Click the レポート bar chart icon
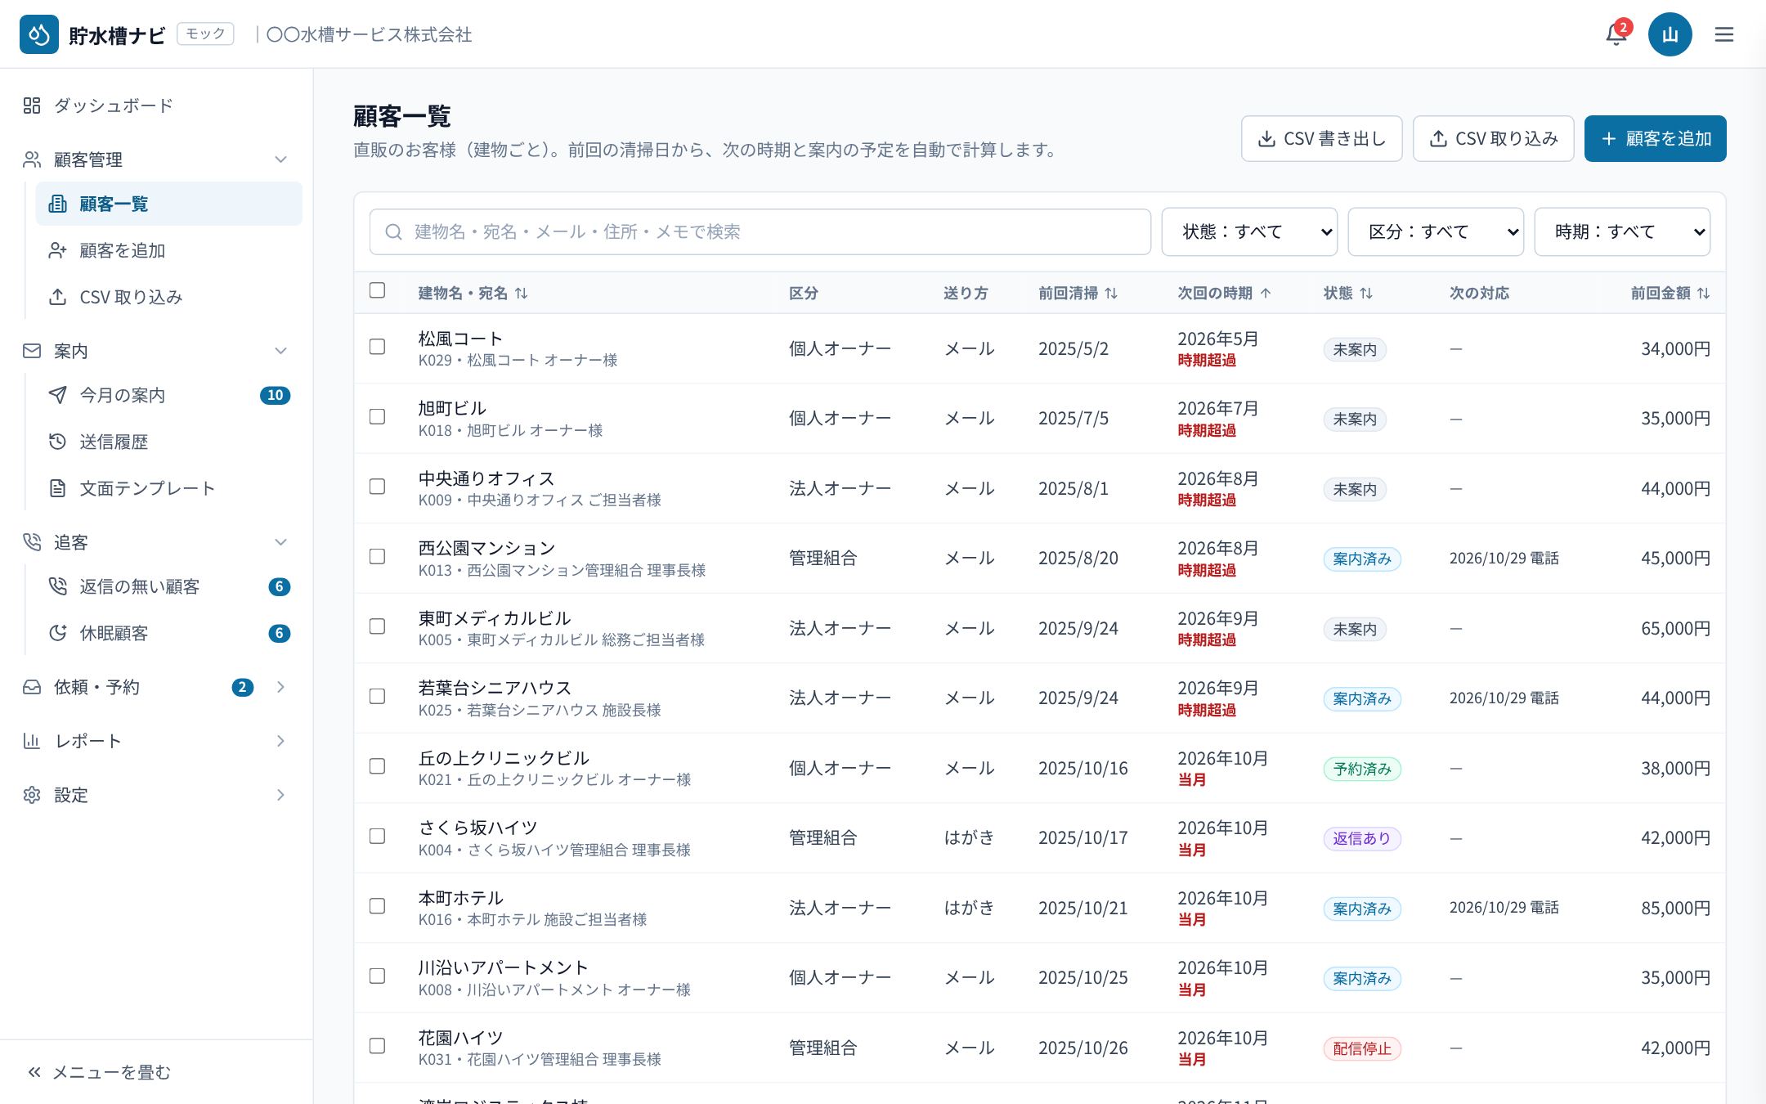Image resolution: width=1766 pixels, height=1104 pixels. (x=32, y=741)
